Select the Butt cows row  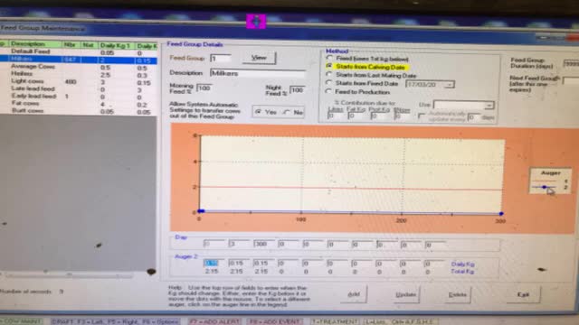(79, 110)
